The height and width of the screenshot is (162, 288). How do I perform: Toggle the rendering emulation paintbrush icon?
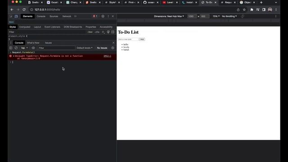pyautogui.click(x=108, y=32)
